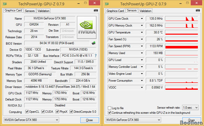Click the Close button in the Graphics Card window

point(89,120)
